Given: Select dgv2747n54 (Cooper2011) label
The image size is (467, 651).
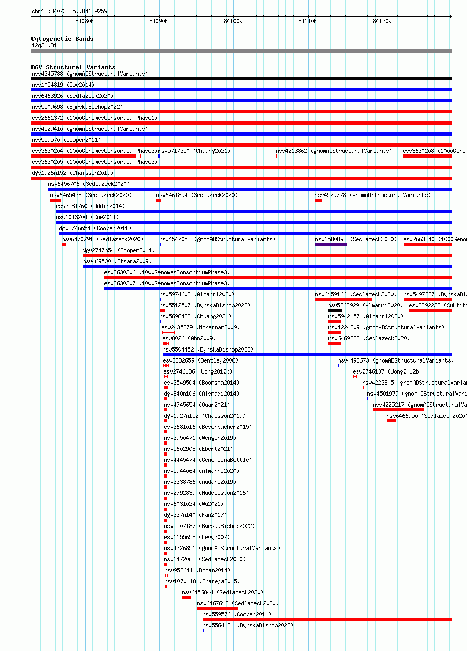Looking at the screenshot, I should tap(119, 250).
